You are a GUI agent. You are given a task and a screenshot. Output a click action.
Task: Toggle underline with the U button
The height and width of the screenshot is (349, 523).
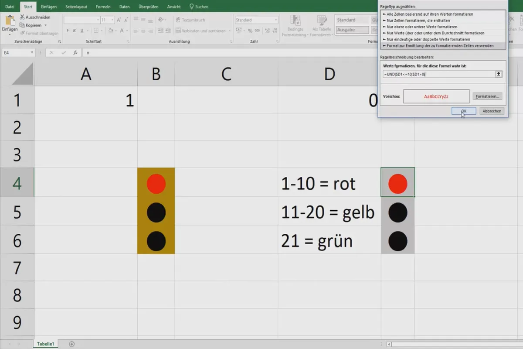82,31
